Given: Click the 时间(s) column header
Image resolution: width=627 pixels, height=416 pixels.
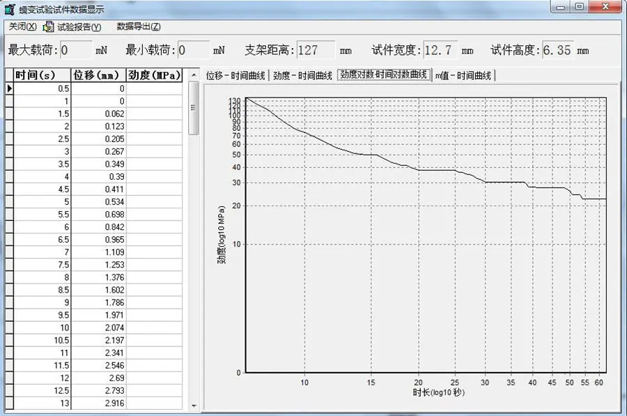Looking at the screenshot, I should click(x=42, y=75).
